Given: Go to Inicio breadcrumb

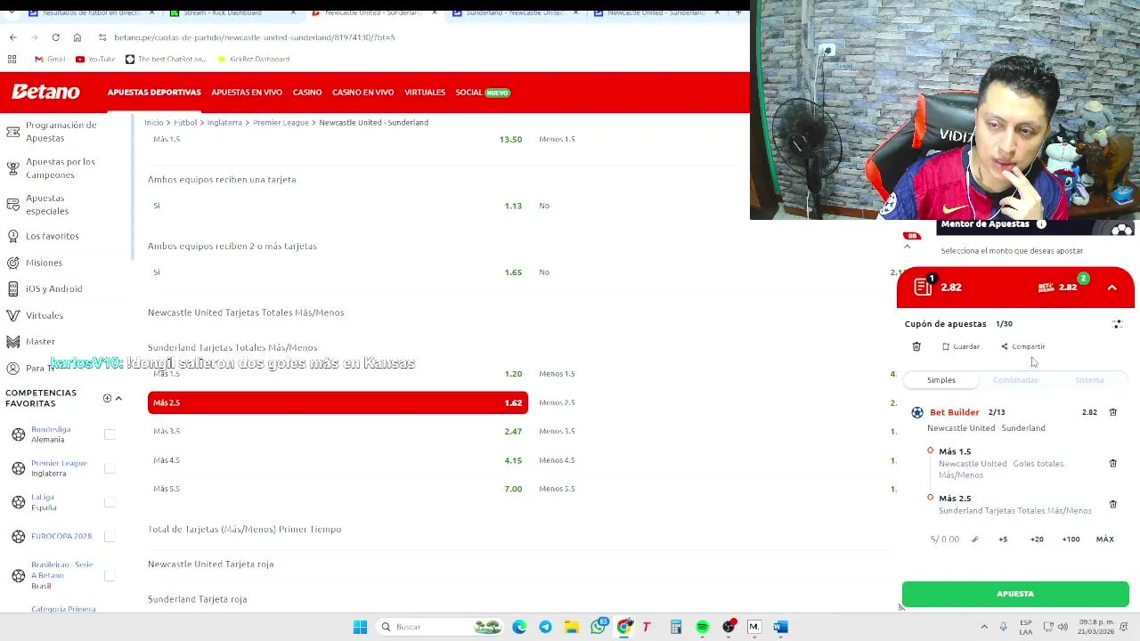Looking at the screenshot, I should [154, 122].
